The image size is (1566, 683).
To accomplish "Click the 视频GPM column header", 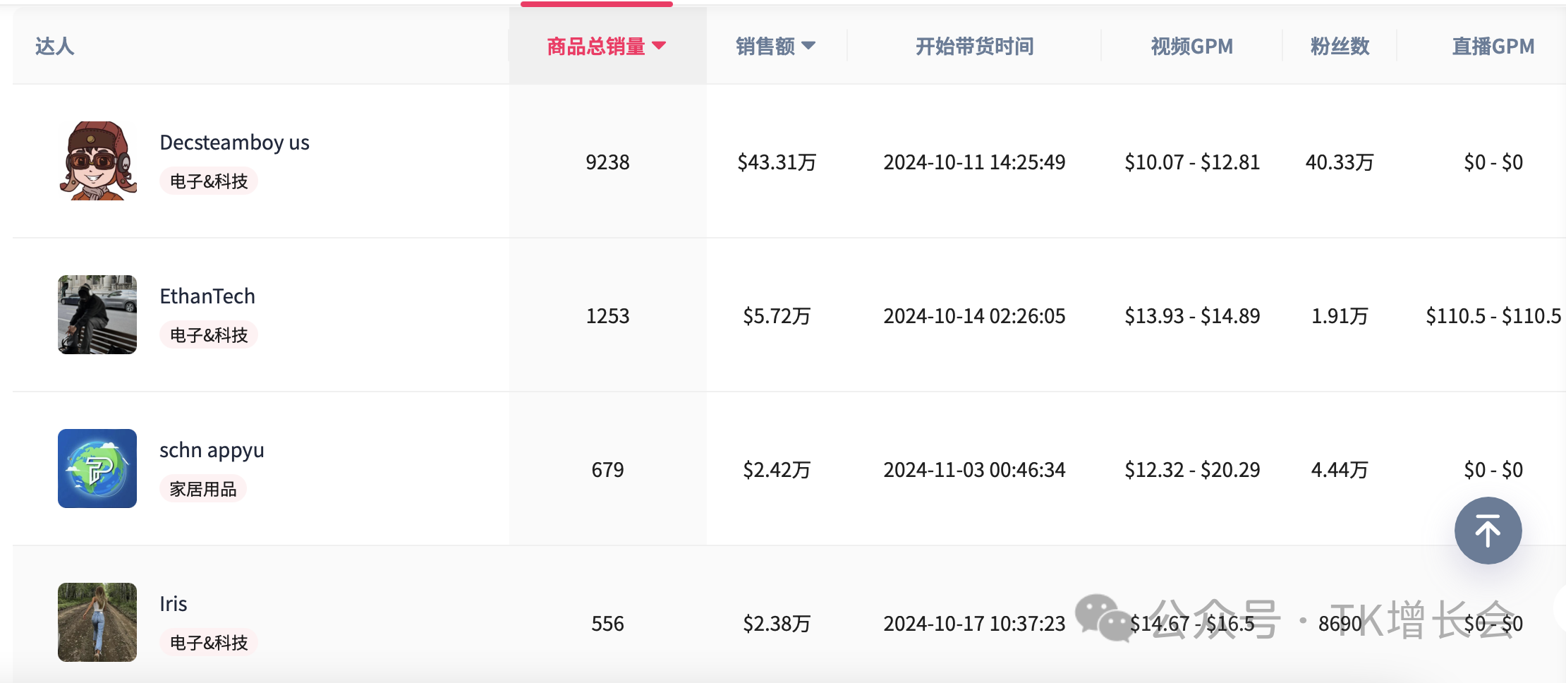I will click(1191, 47).
